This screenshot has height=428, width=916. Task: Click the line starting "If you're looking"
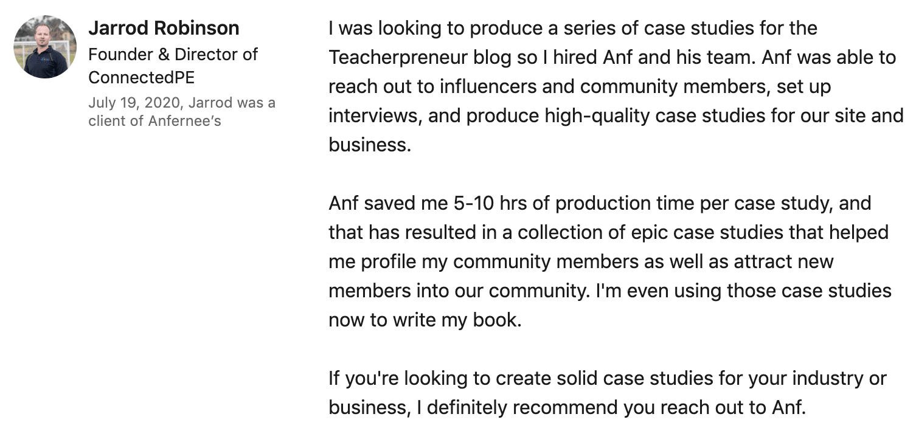(607, 378)
